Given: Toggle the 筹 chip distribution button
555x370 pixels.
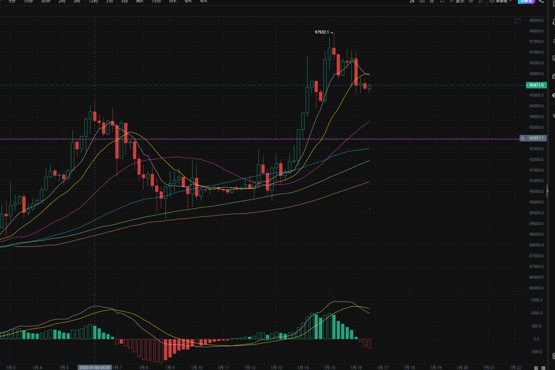Looking at the screenshot, I should click(536, 368).
